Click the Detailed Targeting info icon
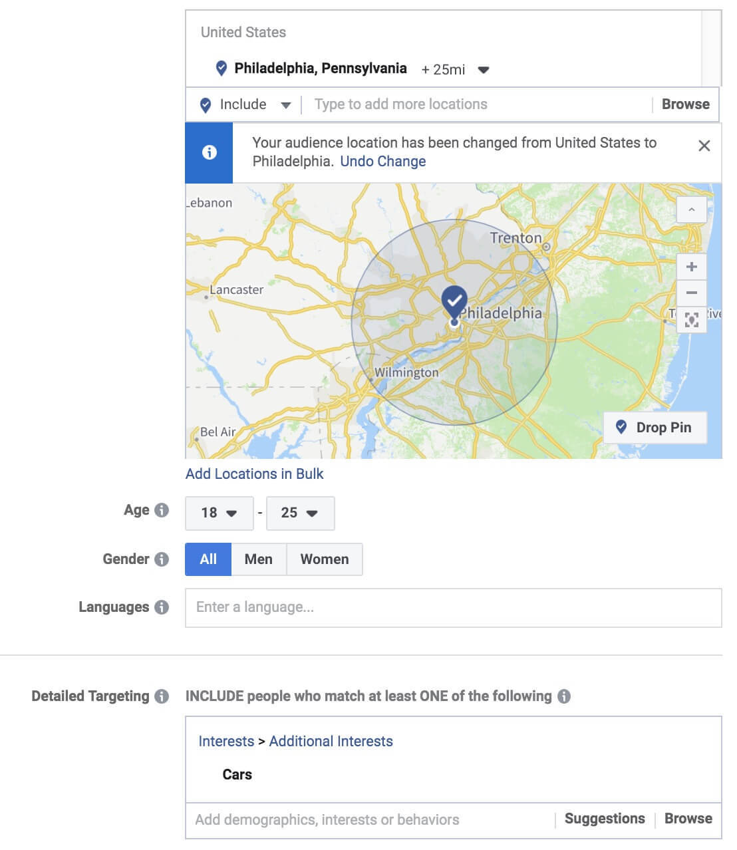Screen dimensions: 737x850 coord(162,696)
